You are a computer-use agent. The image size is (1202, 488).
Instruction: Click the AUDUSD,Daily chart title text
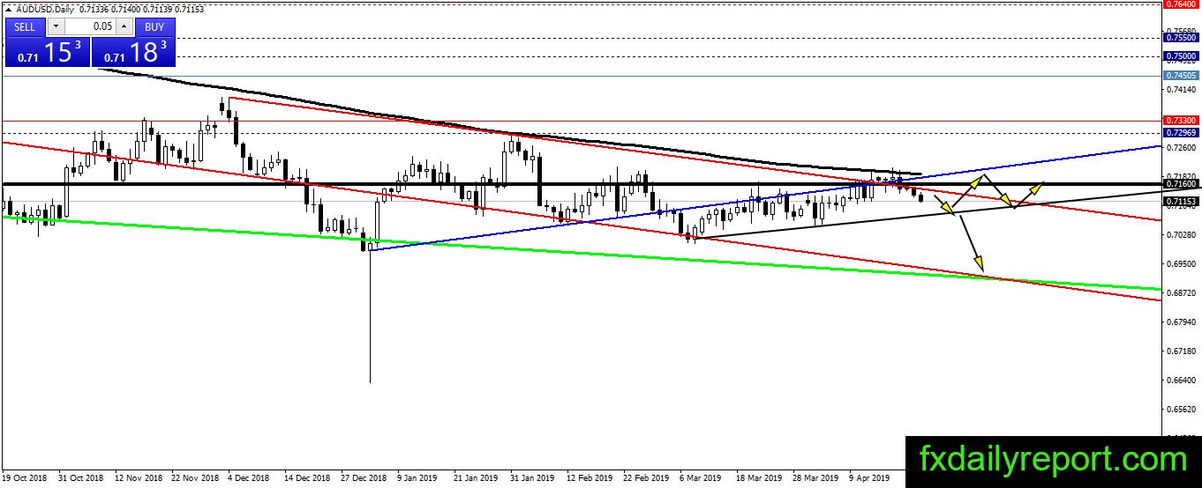(45, 9)
